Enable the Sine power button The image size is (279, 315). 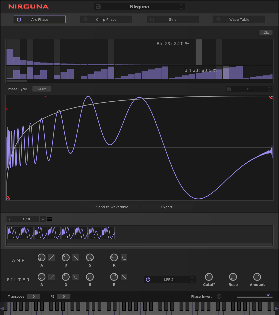coord(152,19)
